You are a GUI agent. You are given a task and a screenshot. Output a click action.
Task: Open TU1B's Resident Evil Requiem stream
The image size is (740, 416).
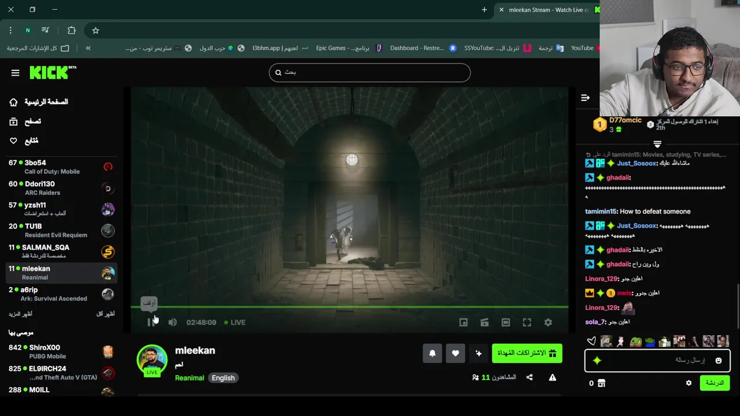tap(61, 231)
